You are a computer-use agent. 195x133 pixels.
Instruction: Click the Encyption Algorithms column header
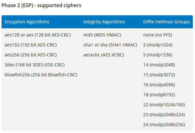click(x=27, y=22)
